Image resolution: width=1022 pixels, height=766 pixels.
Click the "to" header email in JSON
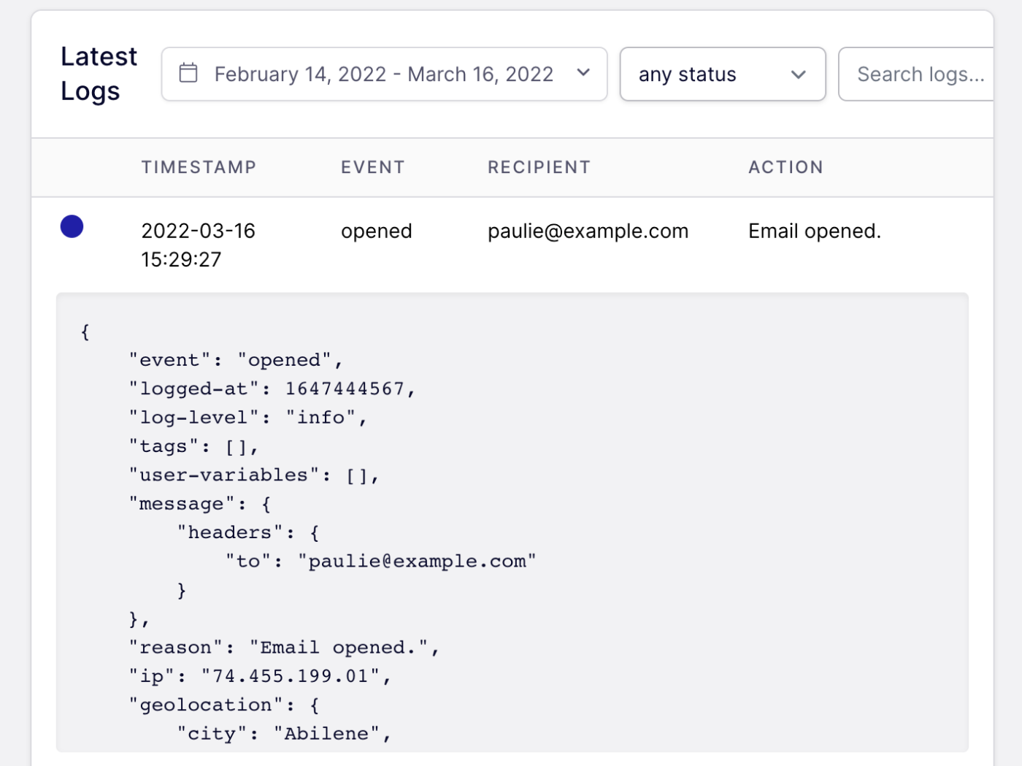click(380, 561)
